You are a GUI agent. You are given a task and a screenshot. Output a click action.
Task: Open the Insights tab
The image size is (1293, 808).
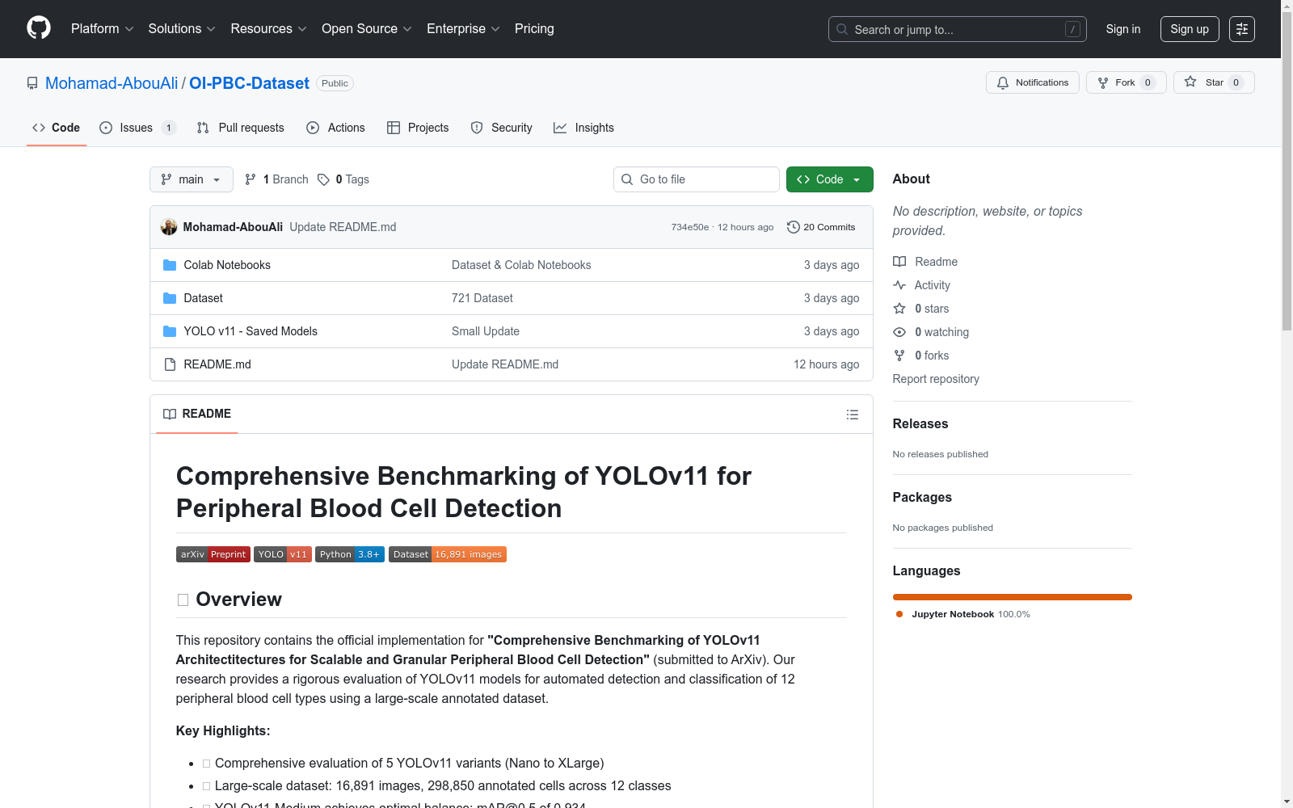(x=584, y=128)
